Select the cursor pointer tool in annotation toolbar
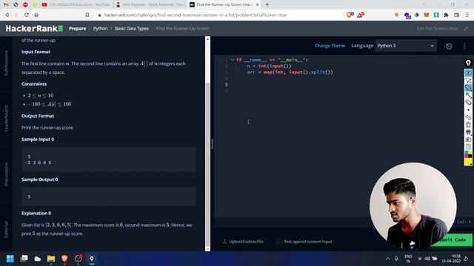Viewport: 474px width, 266px height. pos(468,81)
